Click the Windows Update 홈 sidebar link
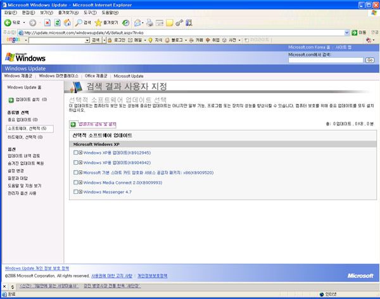Viewport: 380px width, 299px height. point(24,87)
